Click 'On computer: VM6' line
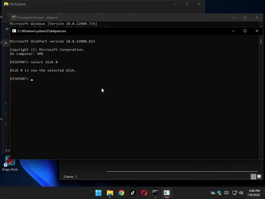The width and height of the screenshot is (265, 199). coord(27,54)
